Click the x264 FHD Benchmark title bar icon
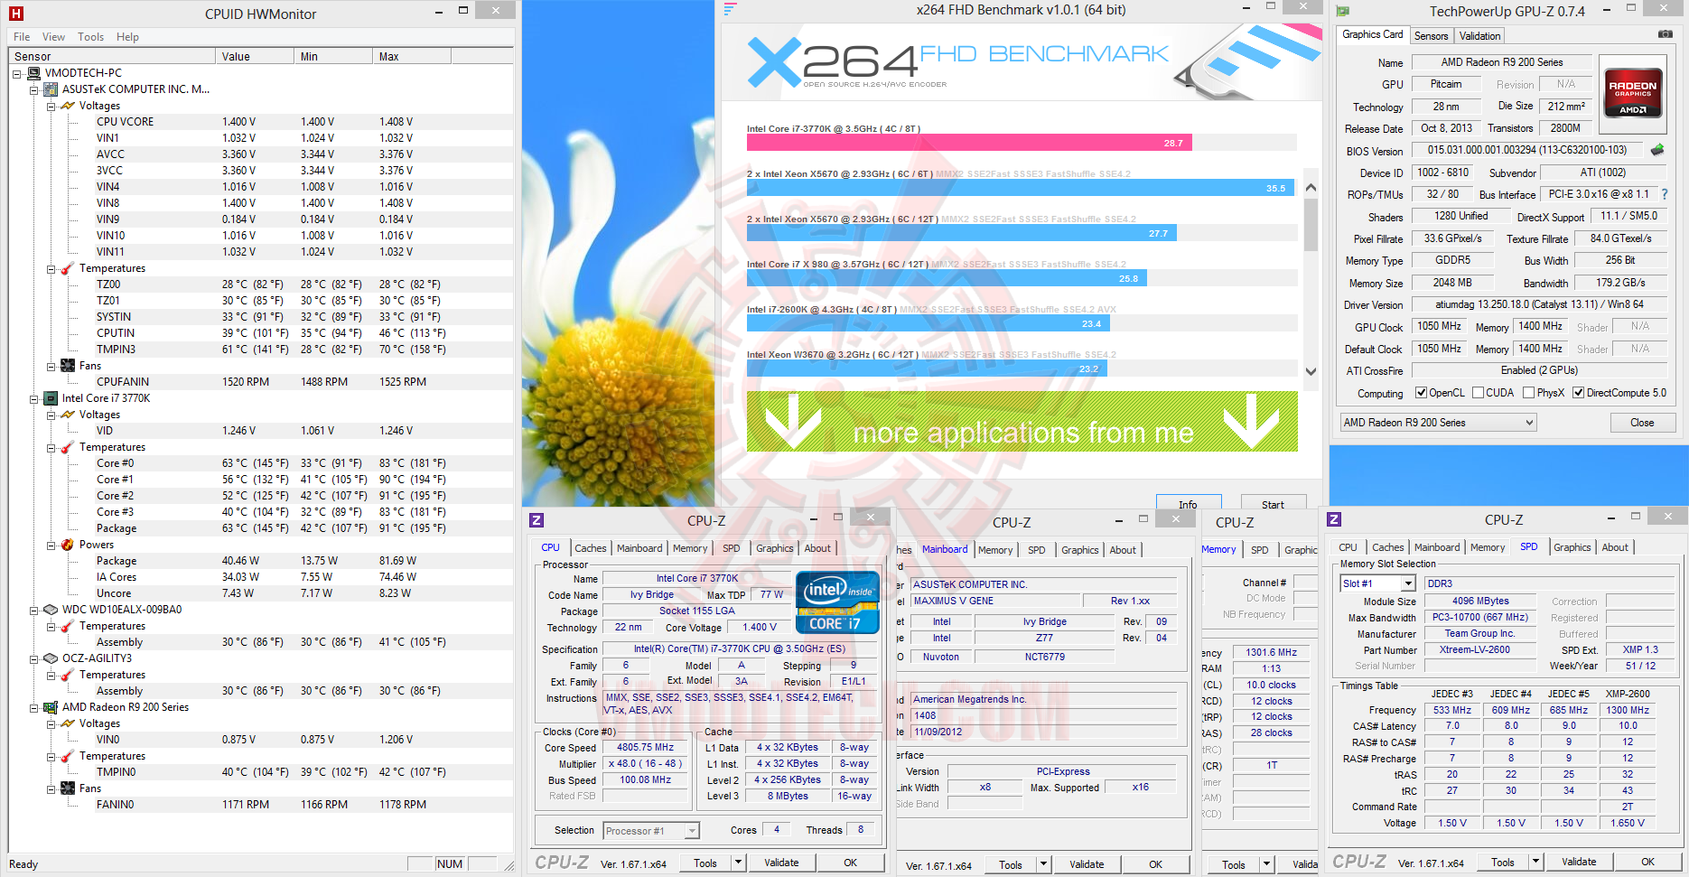Image resolution: width=1689 pixels, height=877 pixels. pos(731,10)
